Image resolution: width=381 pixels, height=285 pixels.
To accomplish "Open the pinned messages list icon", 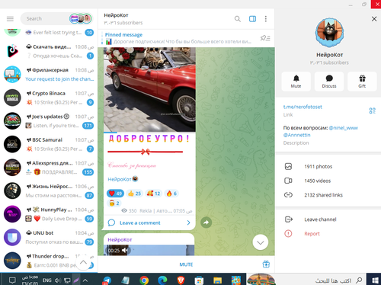I will point(265,38).
